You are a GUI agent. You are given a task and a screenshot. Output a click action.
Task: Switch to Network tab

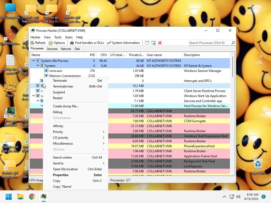66,49
